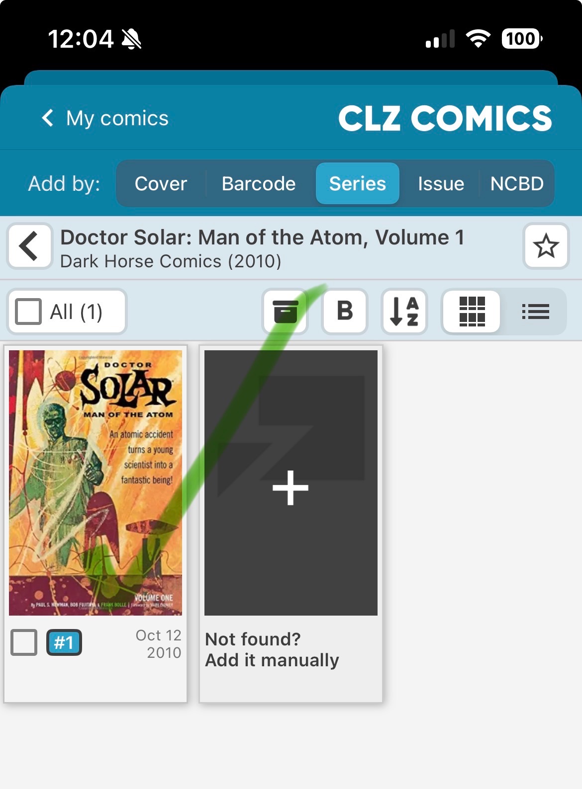Favorite this series with the star icon
The height and width of the screenshot is (789, 582).
[546, 246]
